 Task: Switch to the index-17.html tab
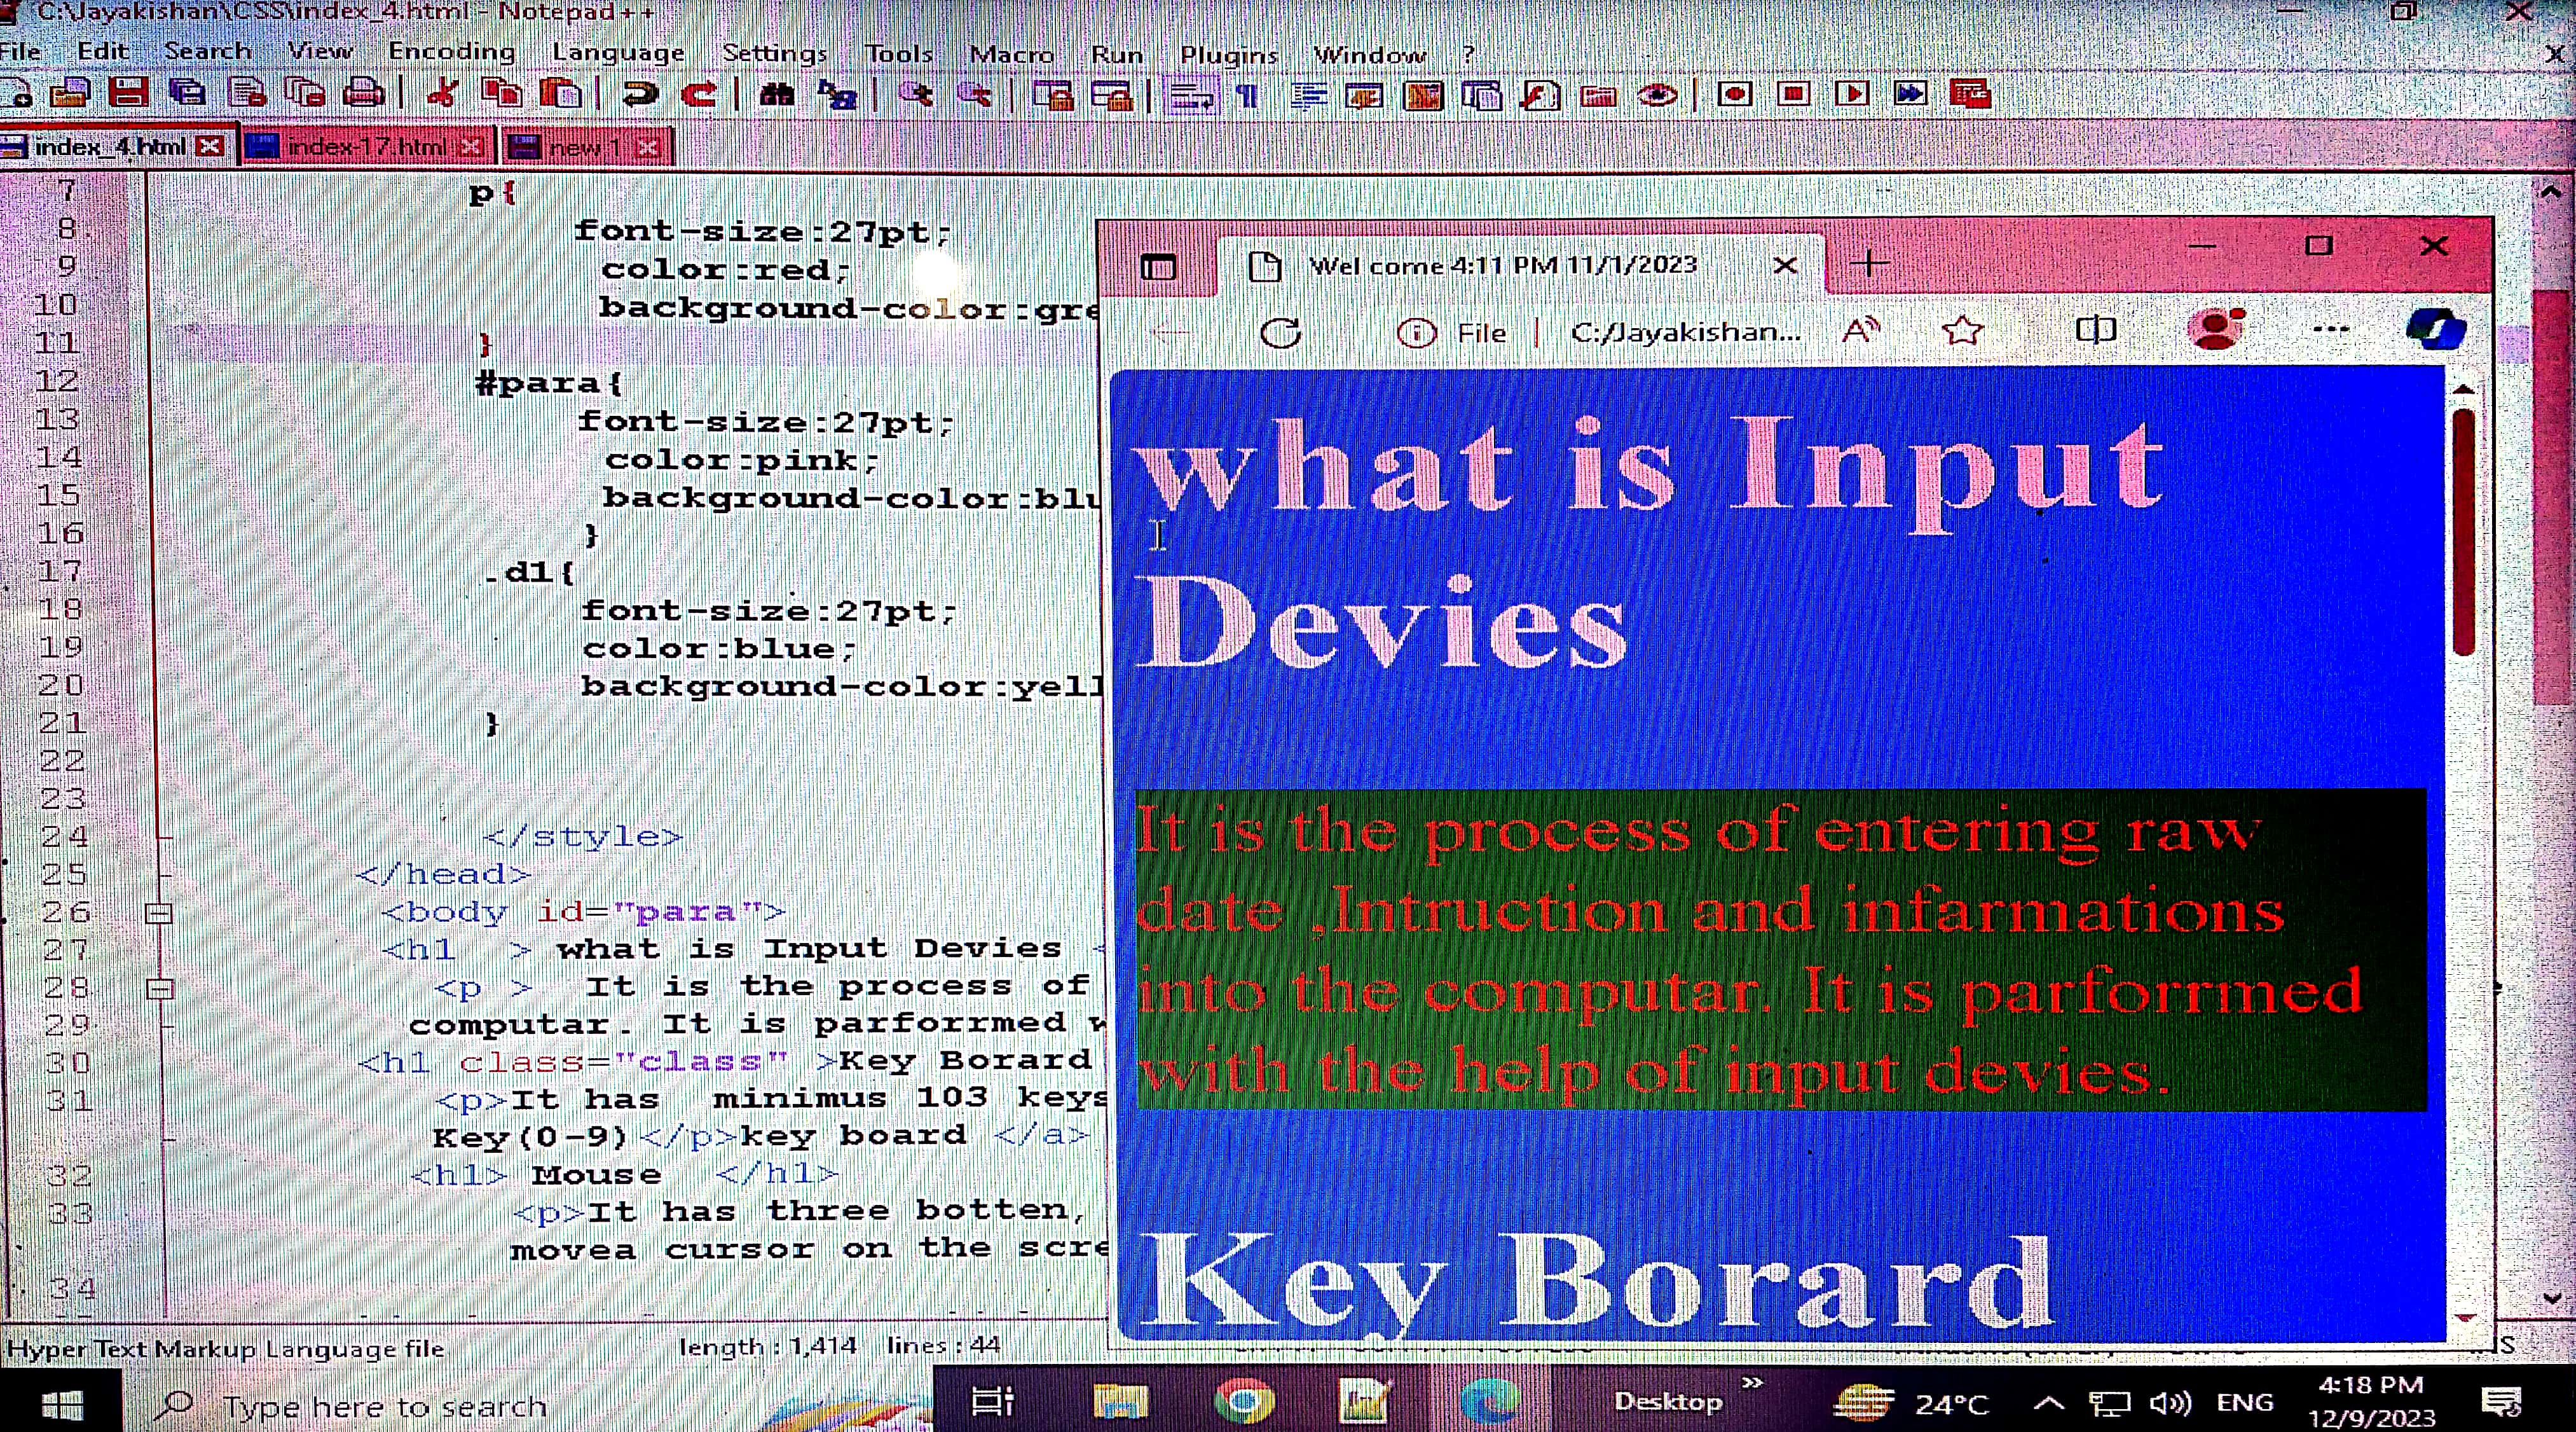366,148
